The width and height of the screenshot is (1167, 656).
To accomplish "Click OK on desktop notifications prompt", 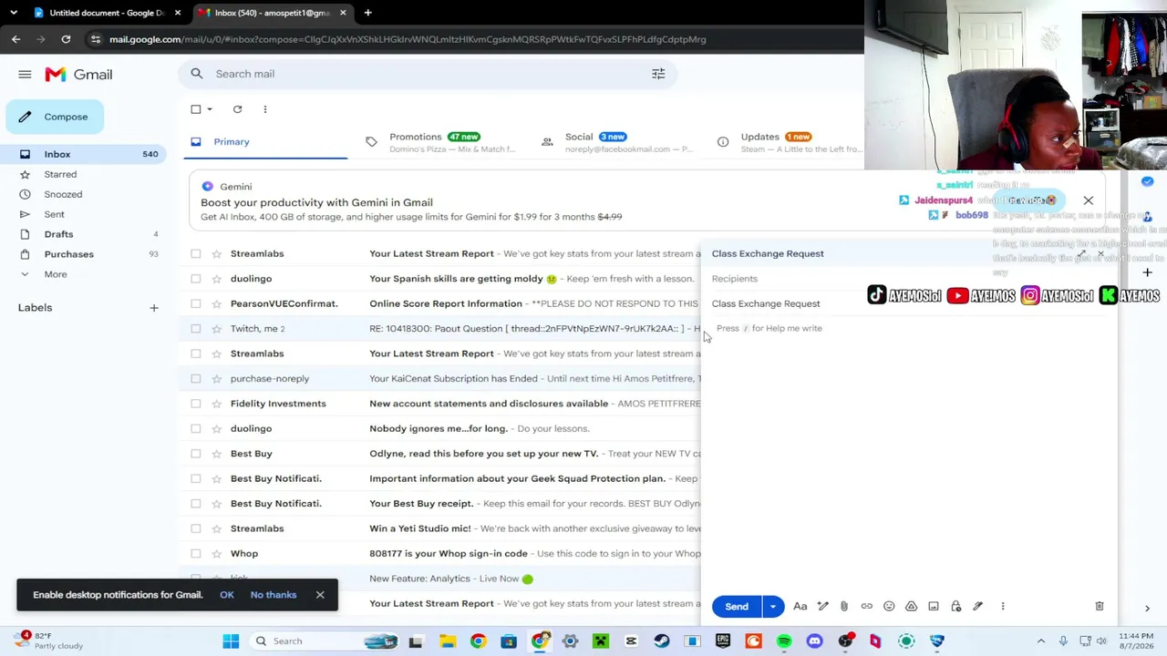I will (x=227, y=595).
